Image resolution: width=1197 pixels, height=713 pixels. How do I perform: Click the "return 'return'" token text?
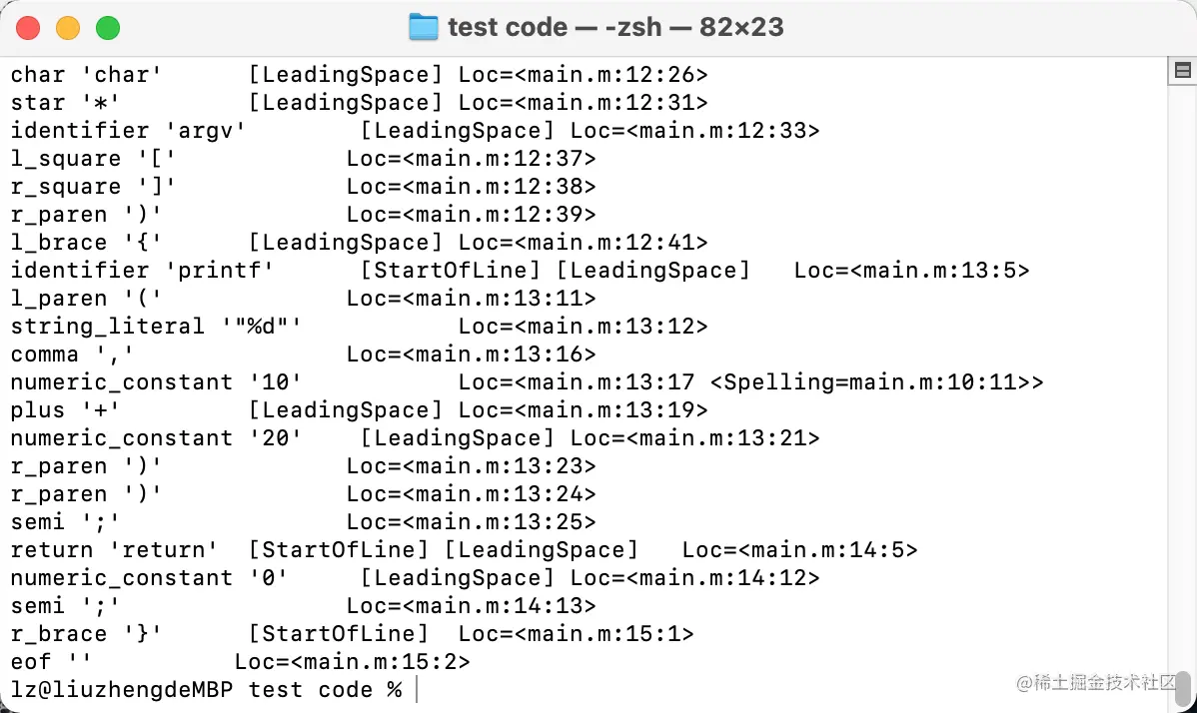pos(114,550)
